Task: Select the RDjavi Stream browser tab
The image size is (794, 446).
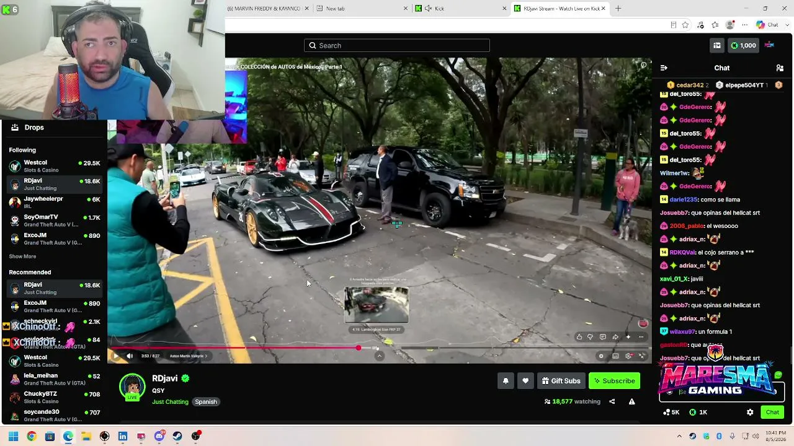Action: tap(561, 9)
